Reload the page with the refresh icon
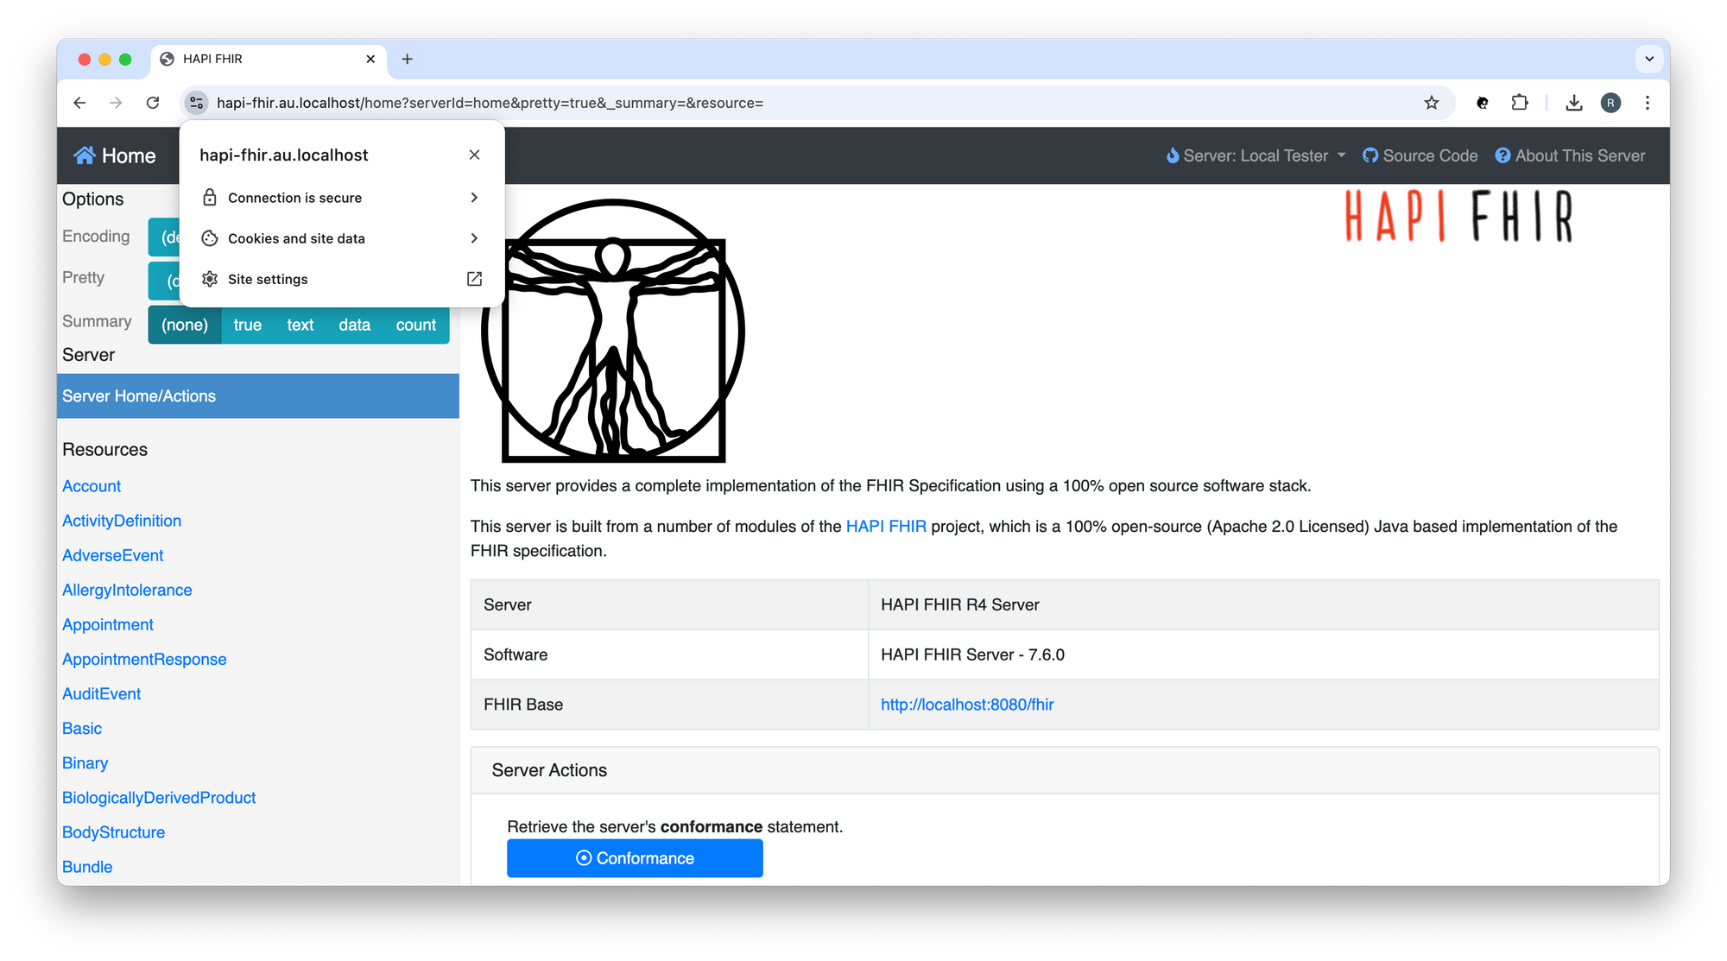 click(153, 103)
